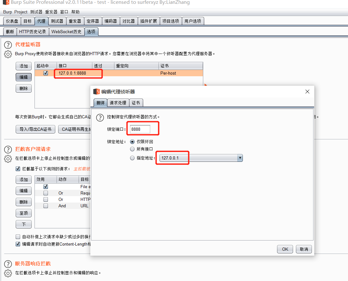Click 取消 to cancel the dialog
This screenshot has height=281, width=348.
coord(304,249)
